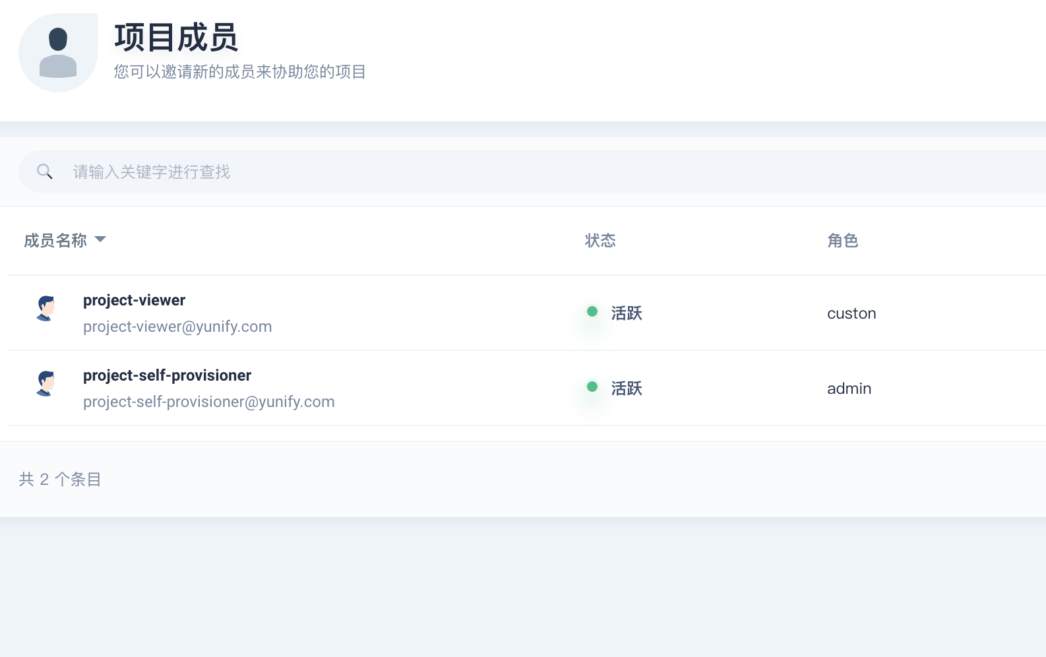Click the admin role cell

[849, 389]
